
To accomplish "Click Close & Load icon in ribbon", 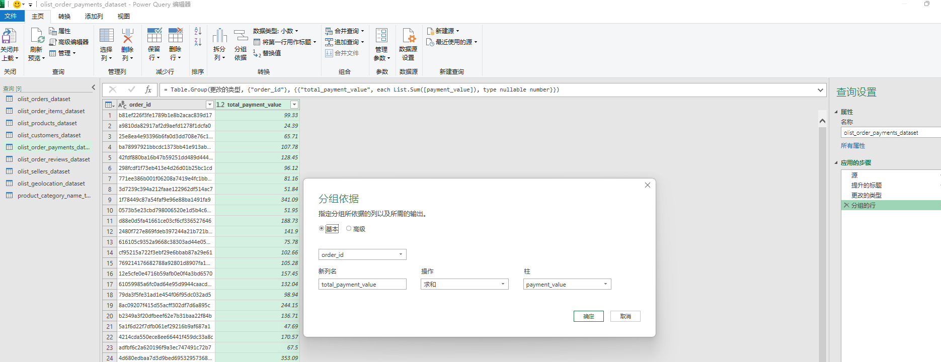I will [9, 36].
